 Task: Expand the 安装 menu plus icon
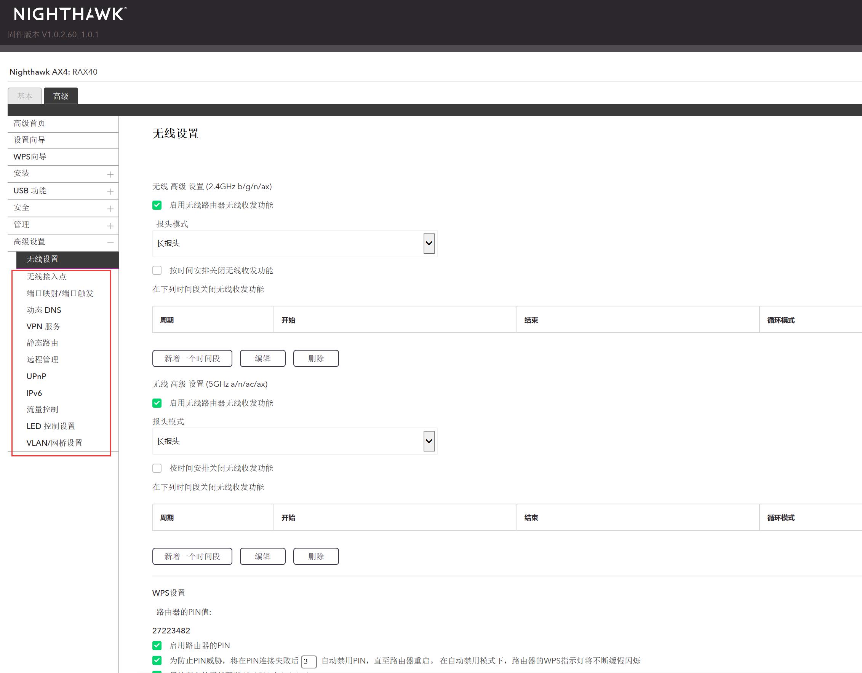tap(110, 174)
